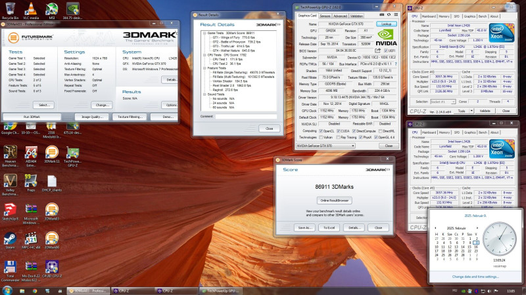Viewport: 526px width, 295px height.
Task: Open the GPU-Z hamburger menu icon
Action: coord(396,15)
